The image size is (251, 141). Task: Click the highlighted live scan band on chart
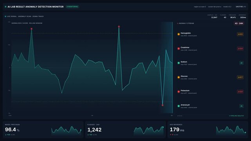click(x=167, y=67)
